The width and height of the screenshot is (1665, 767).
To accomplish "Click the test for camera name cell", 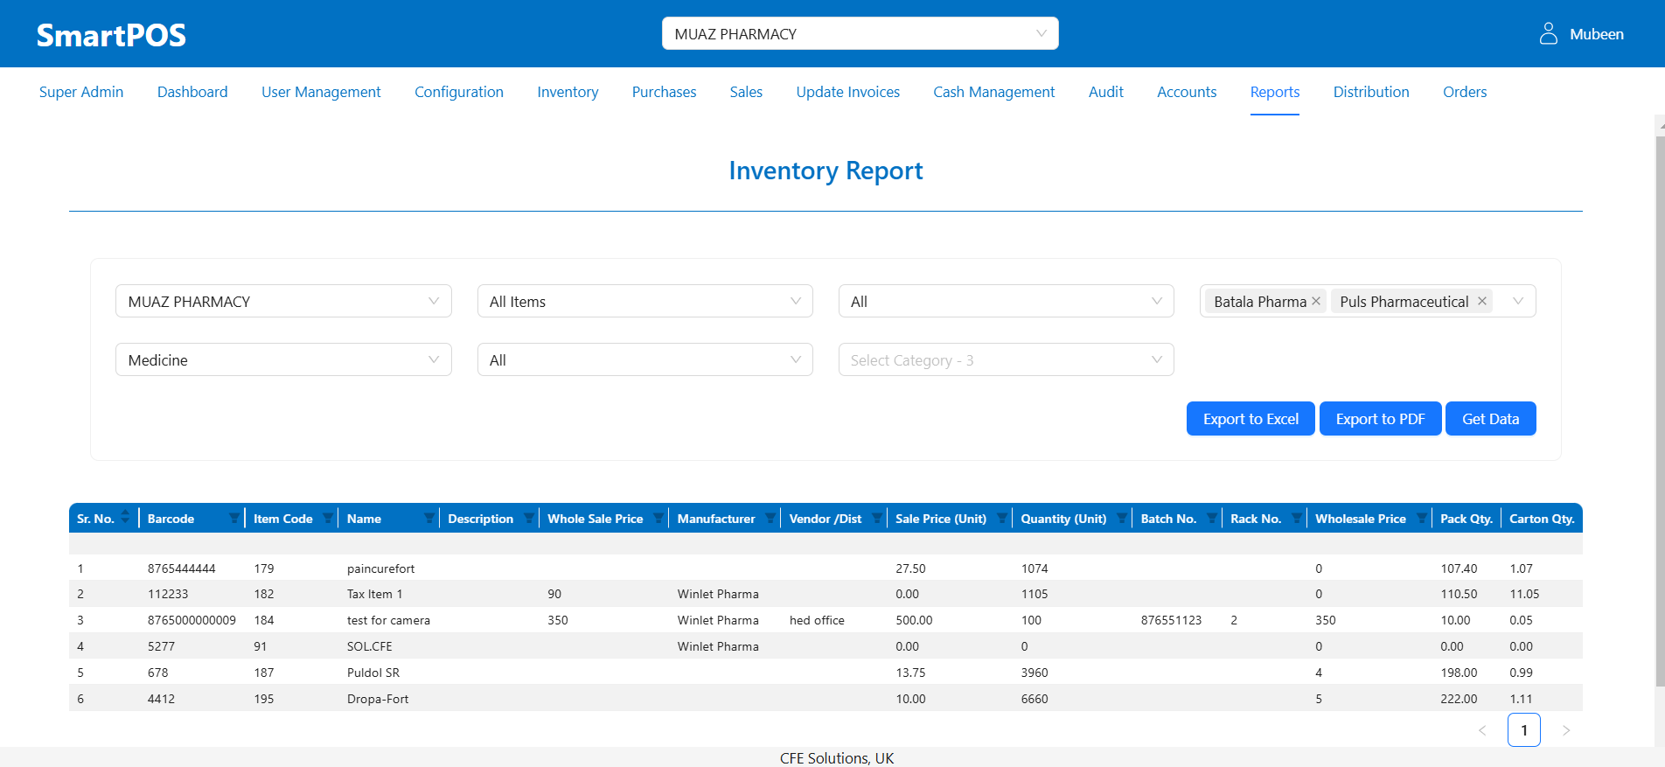I will [388, 620].
